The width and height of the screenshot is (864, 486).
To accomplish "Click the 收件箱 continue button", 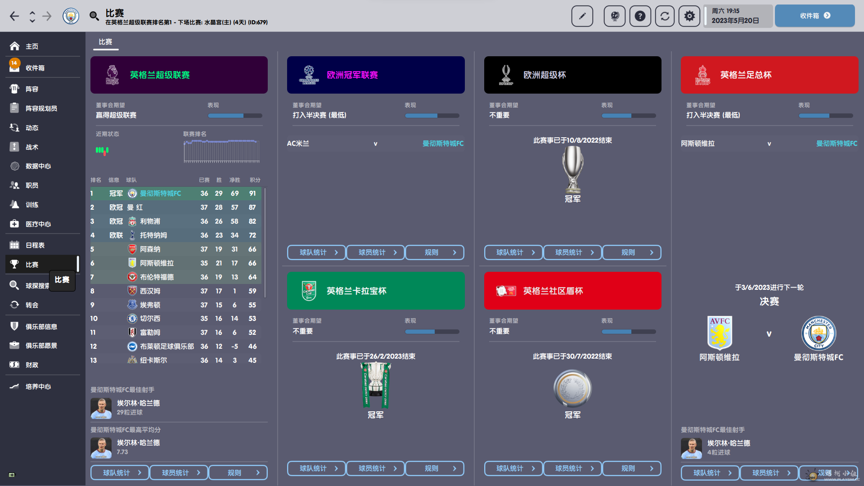I will click(x=814, y=16).
